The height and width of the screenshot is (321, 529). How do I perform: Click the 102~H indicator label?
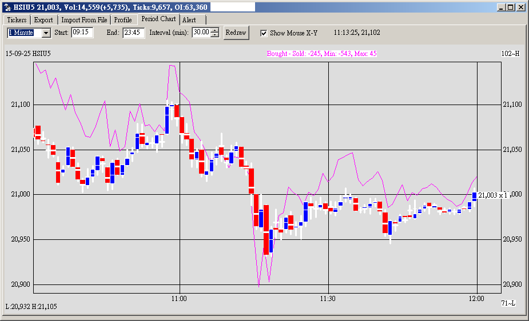(511, 54)
